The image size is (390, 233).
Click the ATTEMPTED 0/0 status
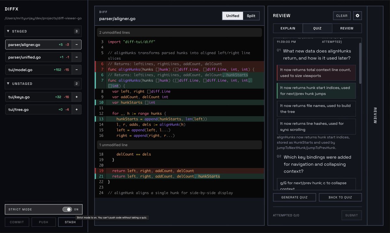tap(286, 216)
